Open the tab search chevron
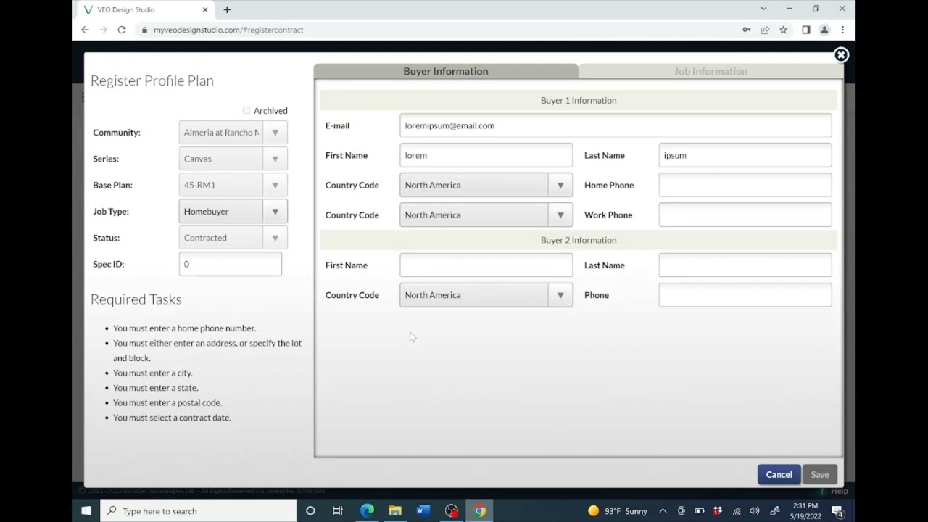 click(763, 9)
